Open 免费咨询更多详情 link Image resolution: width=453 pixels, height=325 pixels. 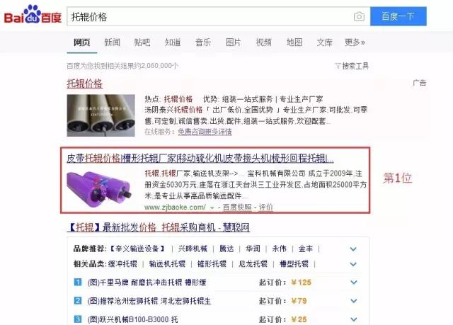tap(205, 132)
